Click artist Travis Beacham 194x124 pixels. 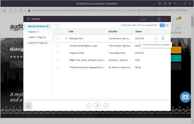coord(117,53)
